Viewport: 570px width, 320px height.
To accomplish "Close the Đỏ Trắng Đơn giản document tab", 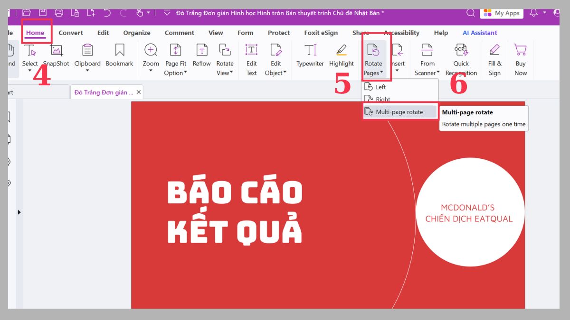I will pyautogui.click(x=138, y=92).
